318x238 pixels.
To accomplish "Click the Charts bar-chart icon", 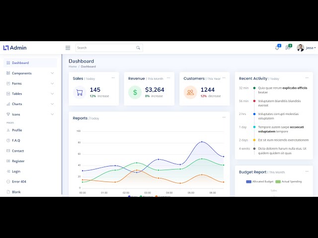I will tap(8, 104).
